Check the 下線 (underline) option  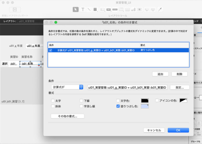click(81, 101)
